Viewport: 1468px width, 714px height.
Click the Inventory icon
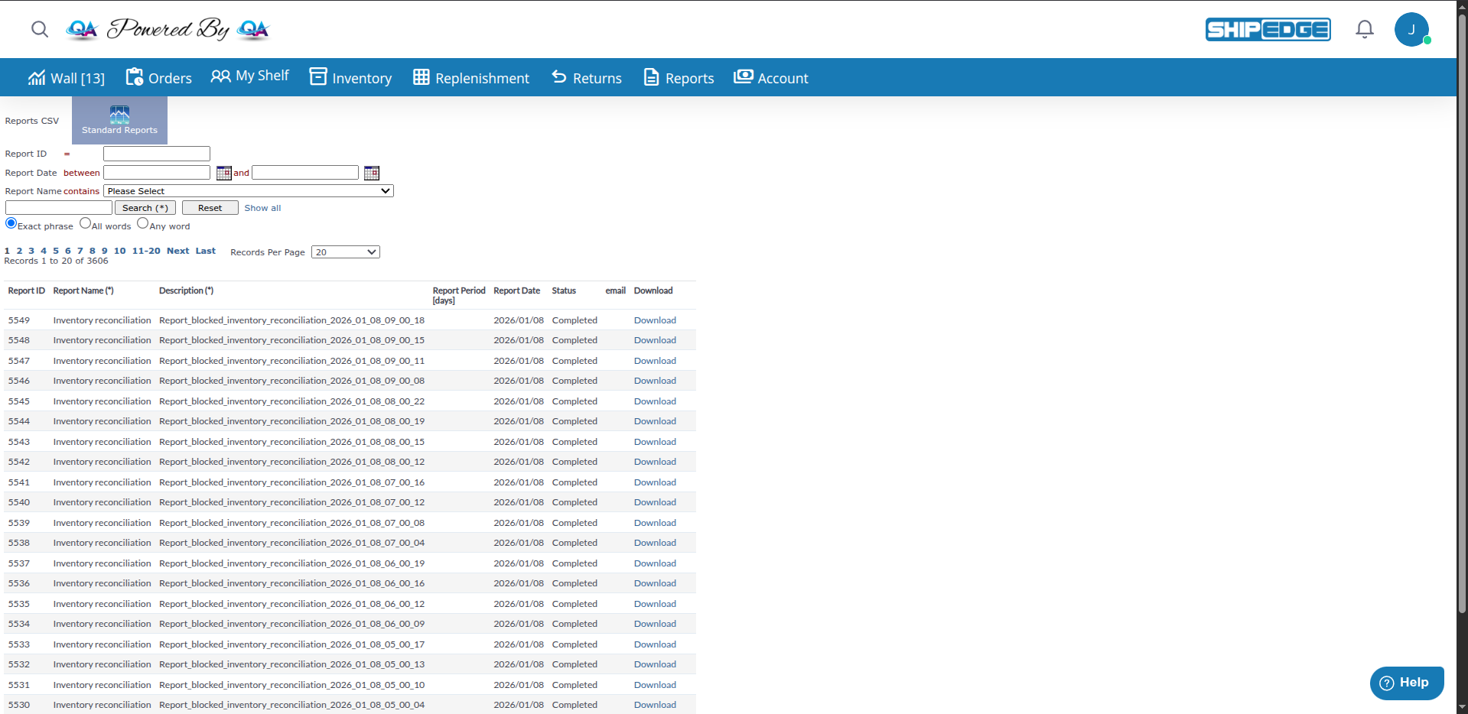(318, 77)
